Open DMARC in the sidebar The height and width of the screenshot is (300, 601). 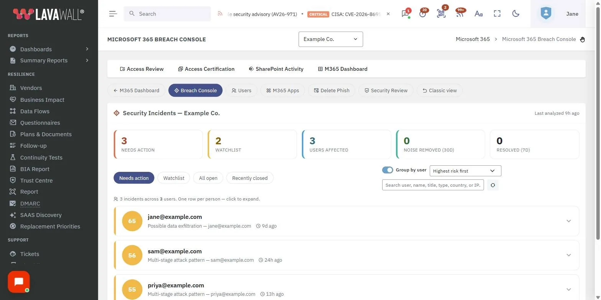click(30, 204)
